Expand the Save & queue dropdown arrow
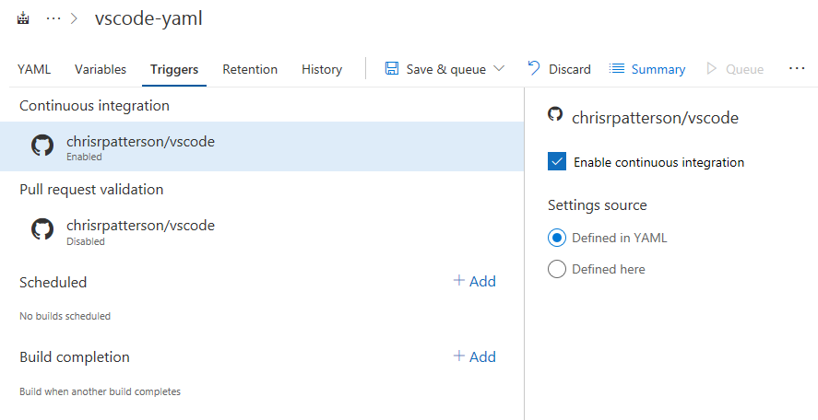Image resolution: width=818 pixels, height=420 pixels. click(x=499, y=68)
